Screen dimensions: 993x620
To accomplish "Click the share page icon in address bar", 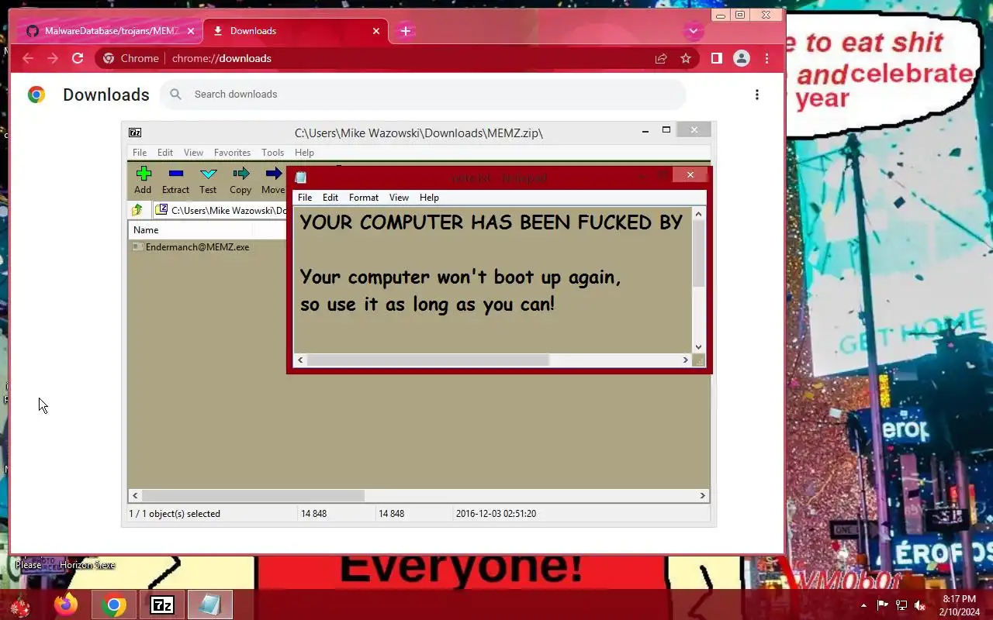I will point(661,58).
